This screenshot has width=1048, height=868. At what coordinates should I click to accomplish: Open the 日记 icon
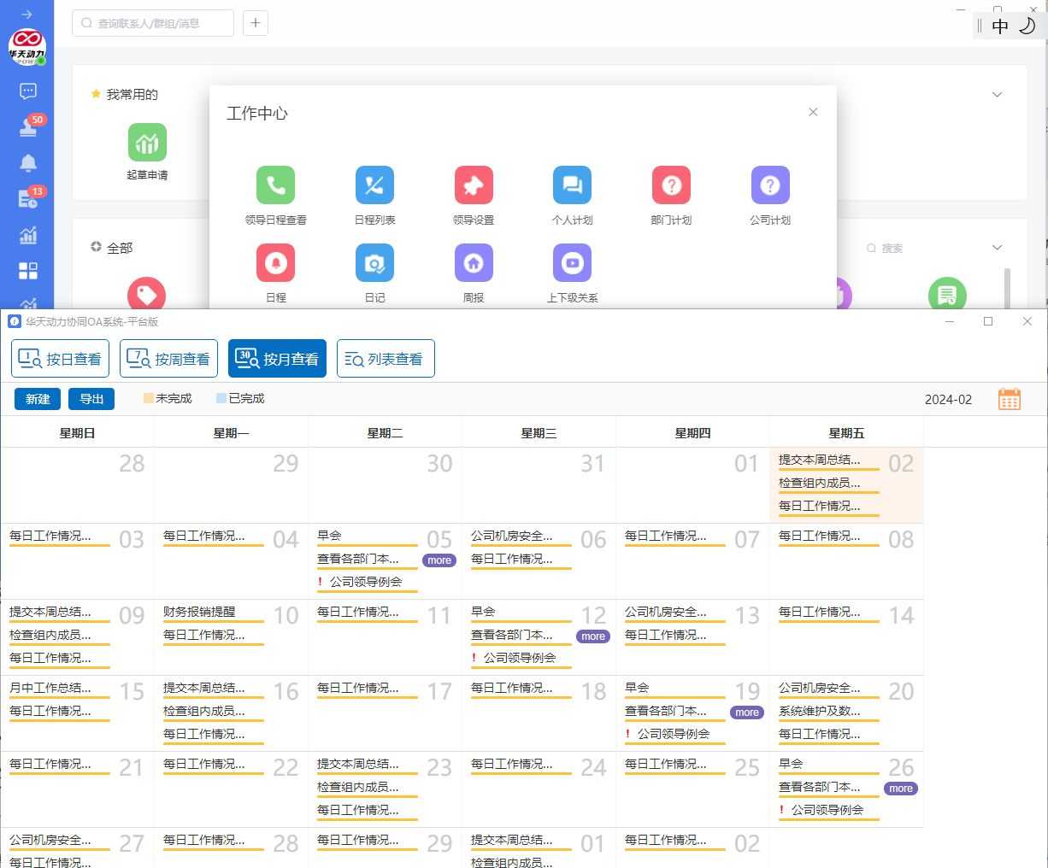[x=374, y=263]
